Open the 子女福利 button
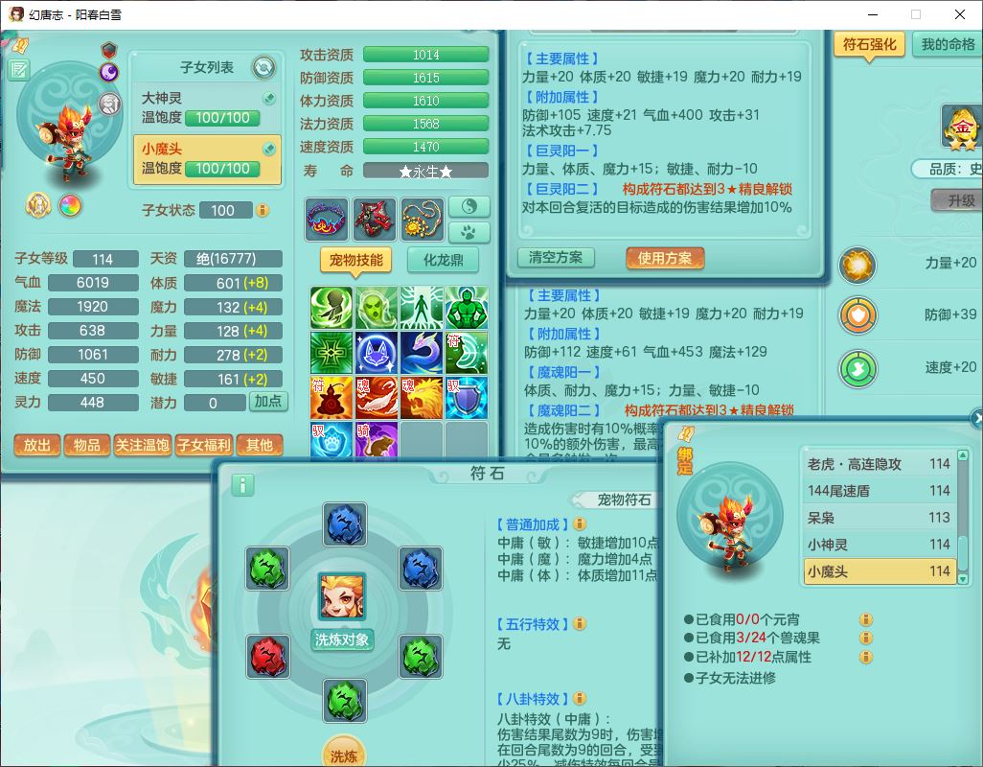The width and height of the screenshot is (983, 767). [x=203, y=445]
